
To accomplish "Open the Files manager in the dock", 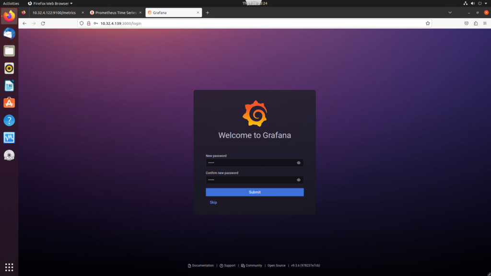I will click(9, 51).
